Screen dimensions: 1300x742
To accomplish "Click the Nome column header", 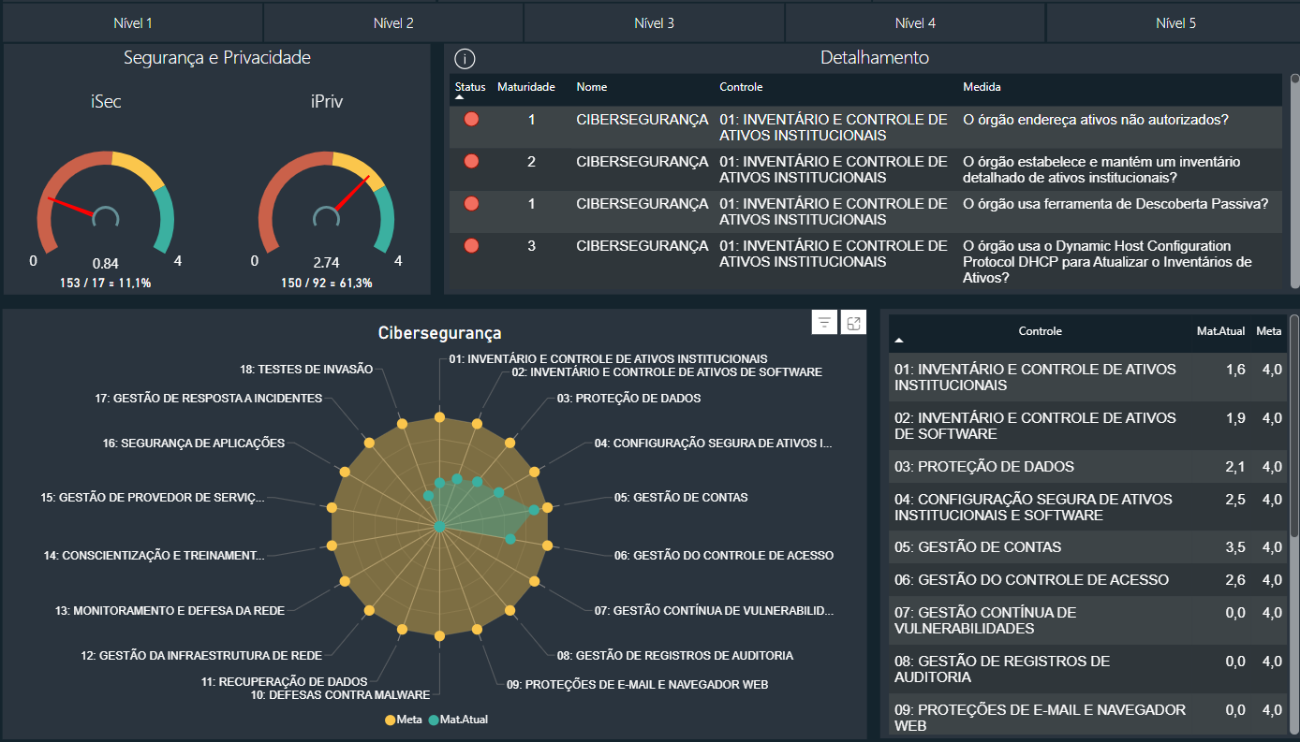I will point(592,87).
